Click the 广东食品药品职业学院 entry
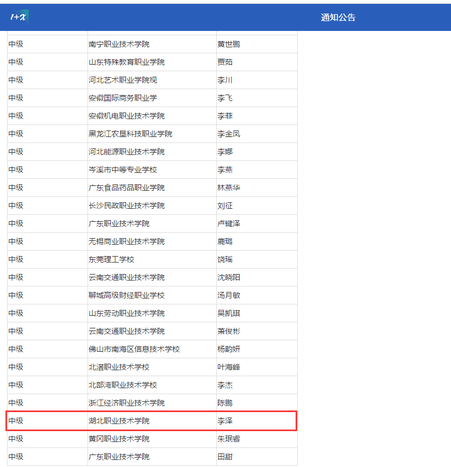Viewport: 451px width, 467px height. (127, 188)
